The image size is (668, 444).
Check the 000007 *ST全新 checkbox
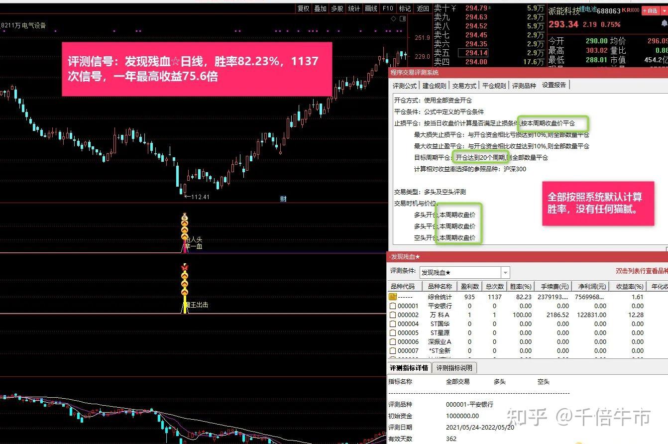[392, 351]
